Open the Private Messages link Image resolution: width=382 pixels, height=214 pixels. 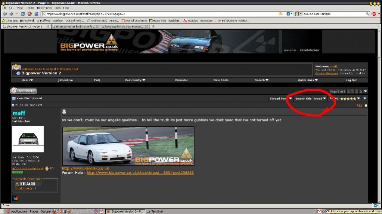[326, 73]
